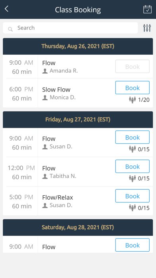Select the Thursday, Aug 26 date header

click(x=78, y=46)
